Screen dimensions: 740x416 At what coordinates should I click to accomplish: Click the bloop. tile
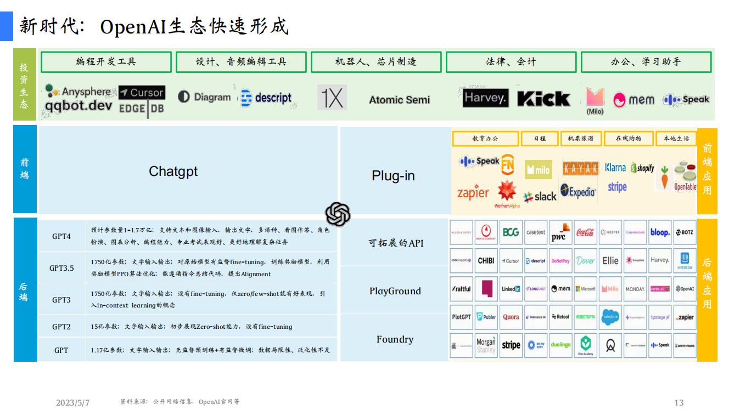(x=660, y=232)
